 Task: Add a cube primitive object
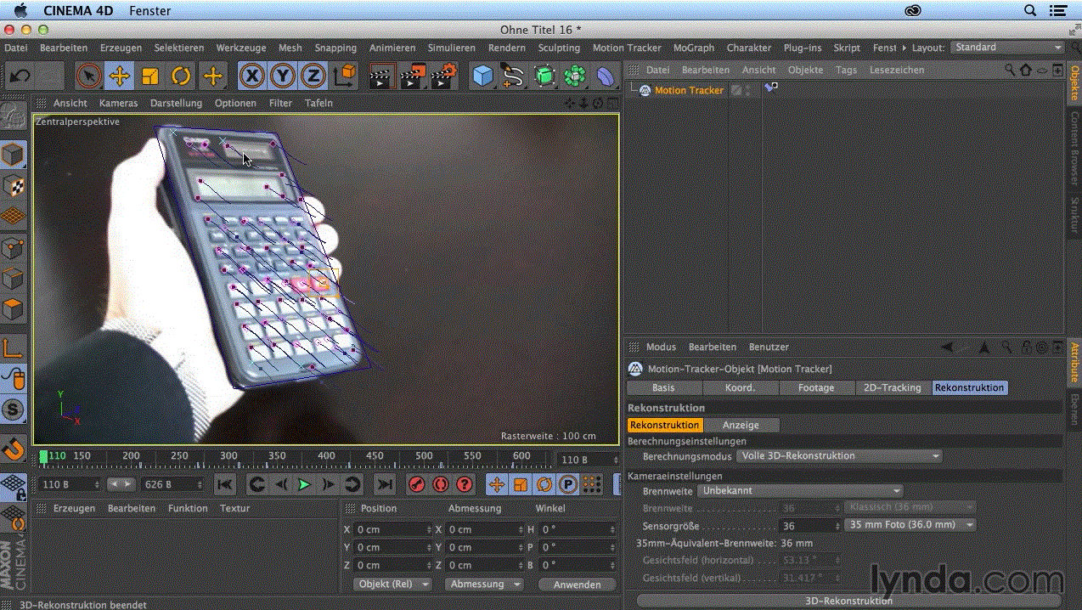pyautogui.click(x=482, y=76)
